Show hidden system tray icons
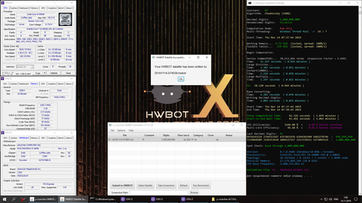Screen dimensions: 362x203 click(x=321, y=199)
